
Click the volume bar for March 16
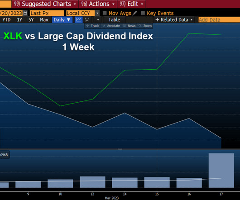pos(189,183)
